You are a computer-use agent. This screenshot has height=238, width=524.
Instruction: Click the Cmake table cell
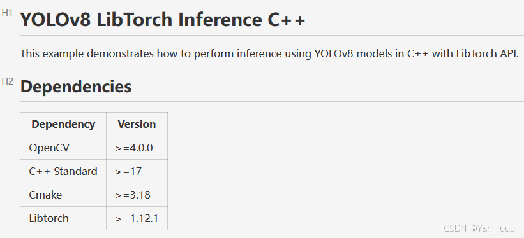pyautogui.click(x=63, y=195)
